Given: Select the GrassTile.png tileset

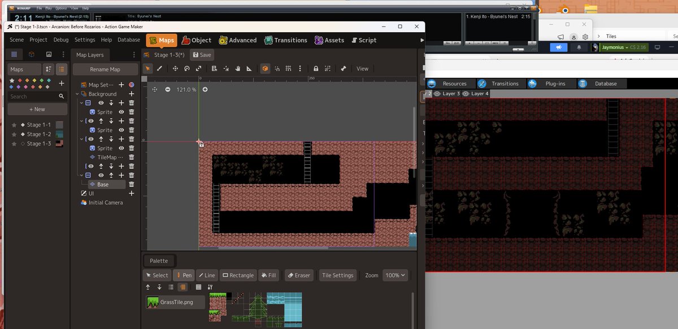Looking at the screenshot, I should tap(176, 302).
